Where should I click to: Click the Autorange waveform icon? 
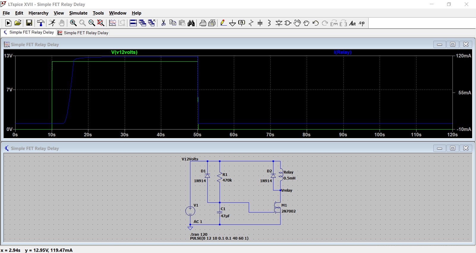point(112,23)
